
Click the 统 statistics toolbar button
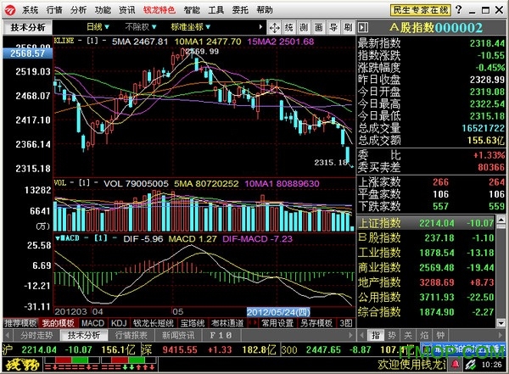288,27
